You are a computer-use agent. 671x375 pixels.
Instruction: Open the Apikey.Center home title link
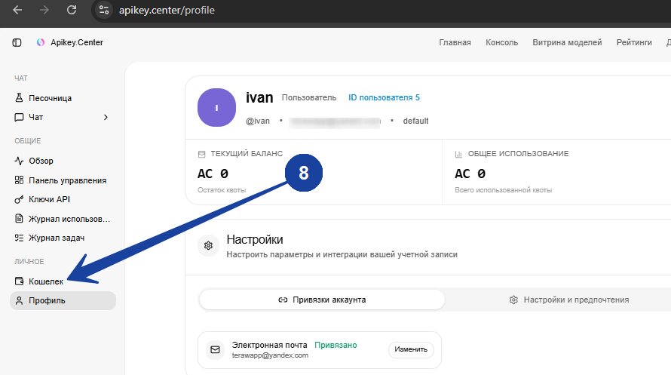click(77, 42)
